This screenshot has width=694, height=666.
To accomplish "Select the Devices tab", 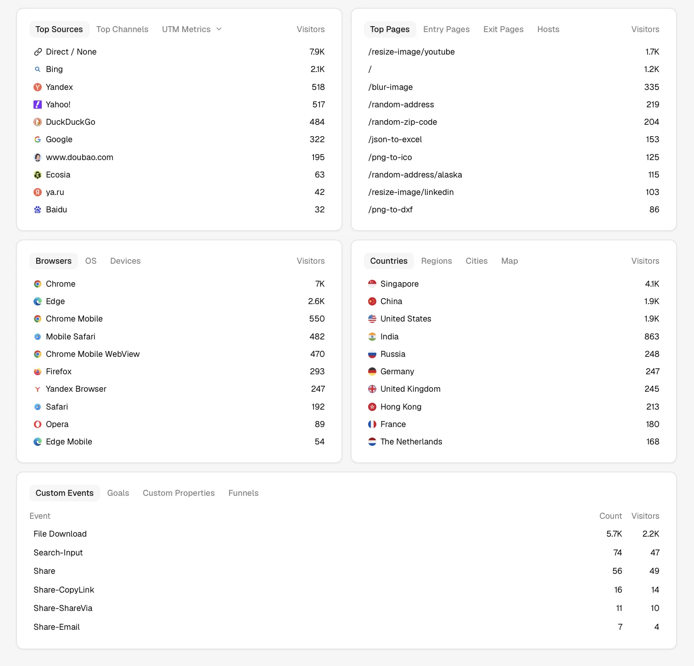I will [125, 261].
